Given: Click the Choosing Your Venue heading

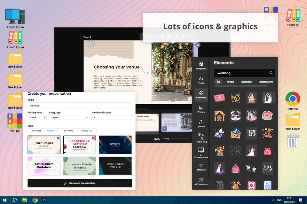Looking at the screenshot, I should coord(117,67).
